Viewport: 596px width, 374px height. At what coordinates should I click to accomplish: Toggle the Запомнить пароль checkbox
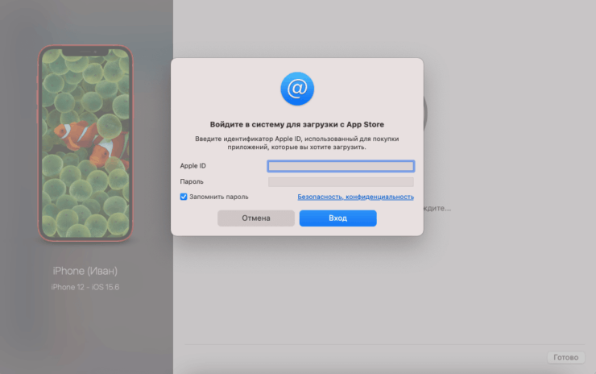[184, 197]
